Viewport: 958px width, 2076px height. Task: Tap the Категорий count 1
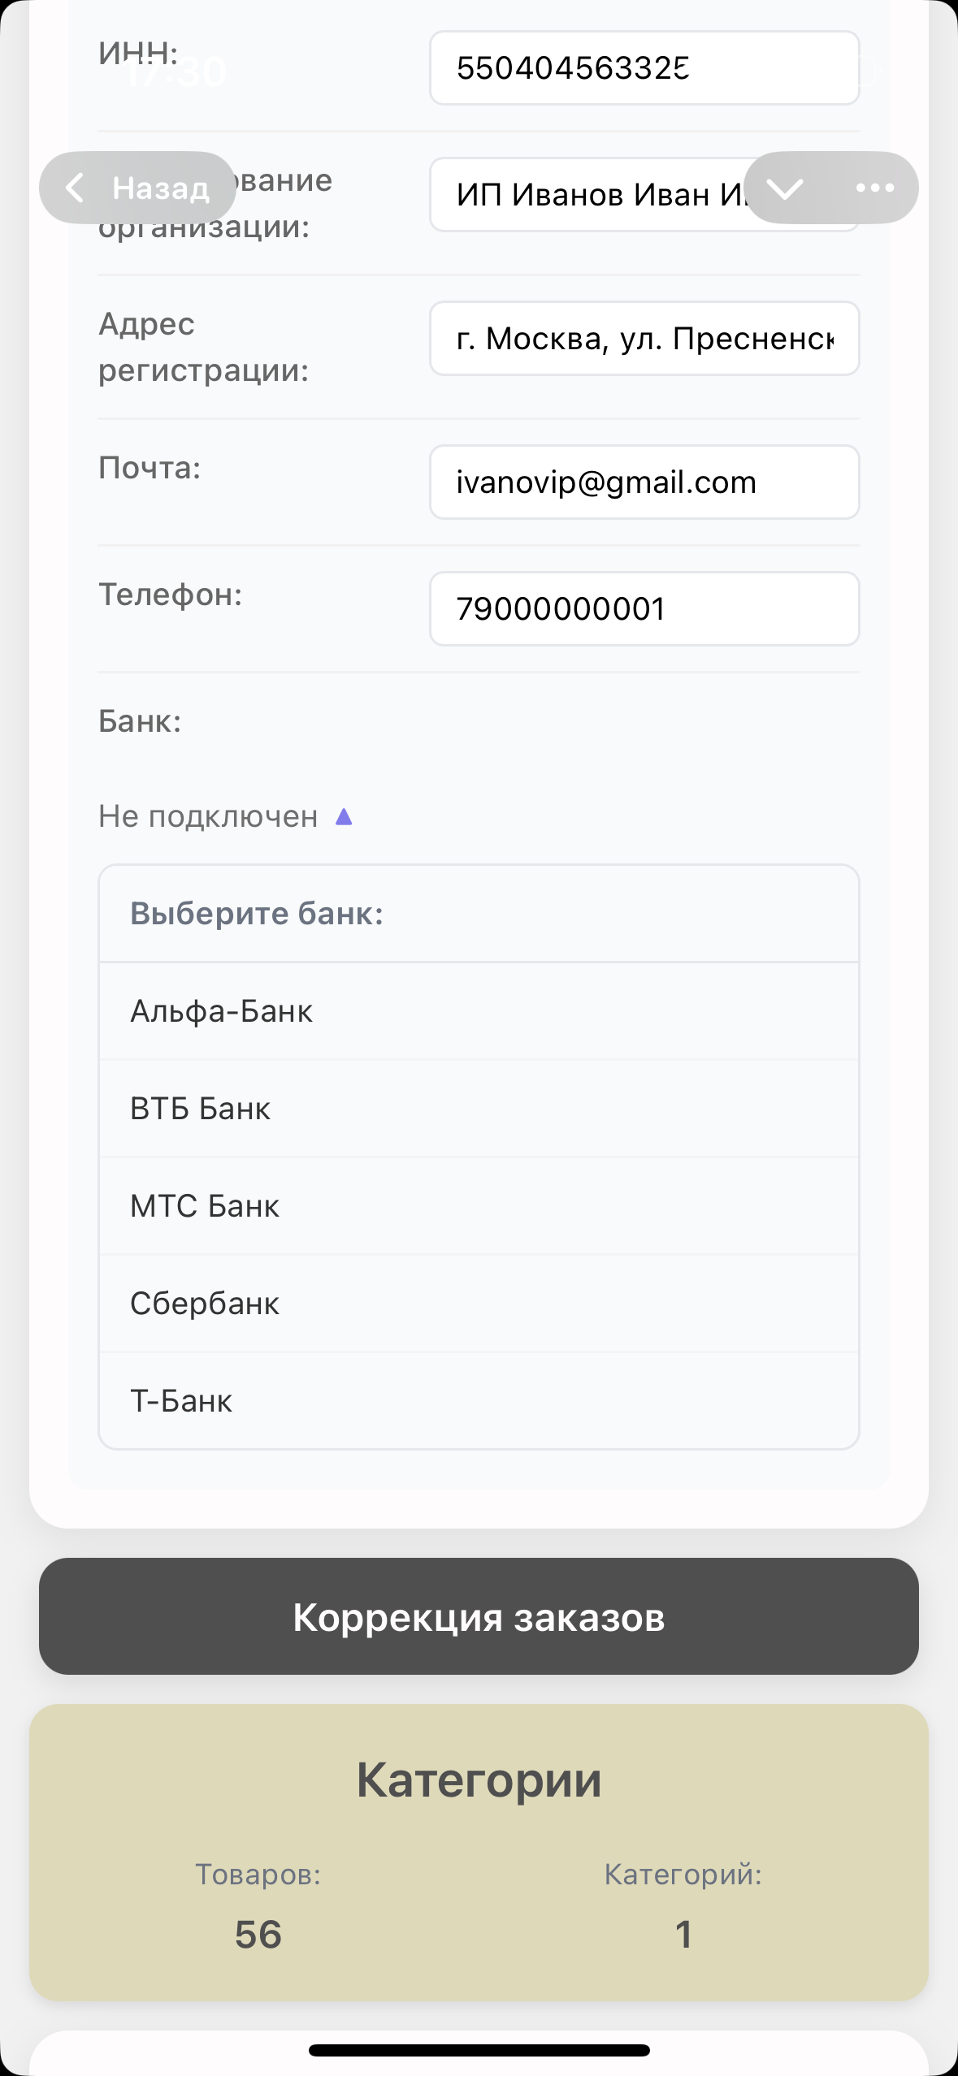tap(683, 1934)
